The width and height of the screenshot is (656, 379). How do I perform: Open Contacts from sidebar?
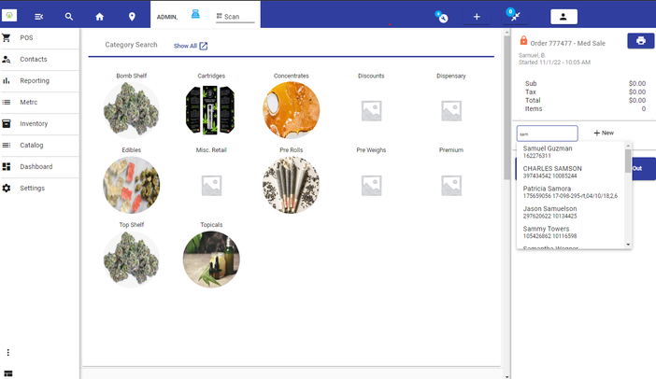[39, 60]
